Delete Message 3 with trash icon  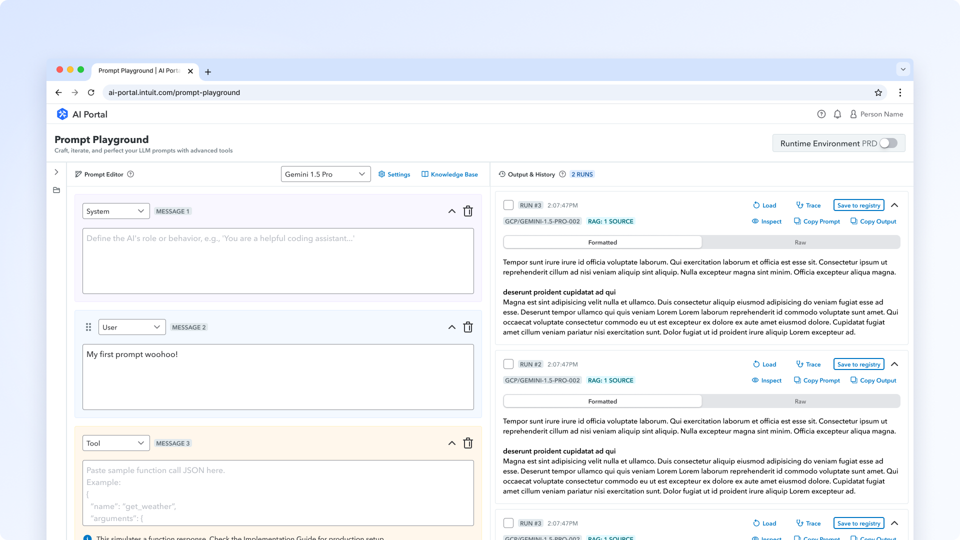(x=468, y=443)
